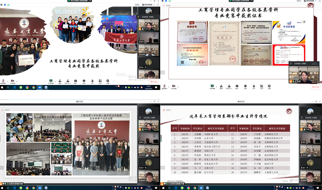Open Apps icon in certificates slide window
The image size is (322, 190).
click(262, 86)
